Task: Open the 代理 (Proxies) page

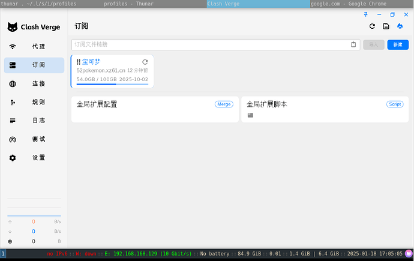Action: coord(34,47)
